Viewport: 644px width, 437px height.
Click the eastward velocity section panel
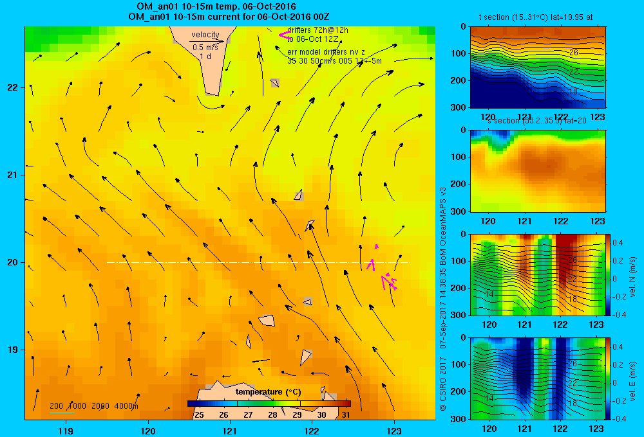click(x=538, y=379)
